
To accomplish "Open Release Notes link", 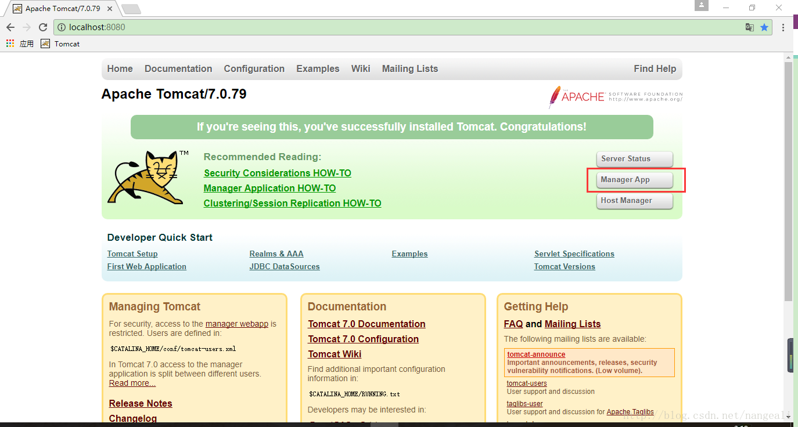I will pos(141,403).
